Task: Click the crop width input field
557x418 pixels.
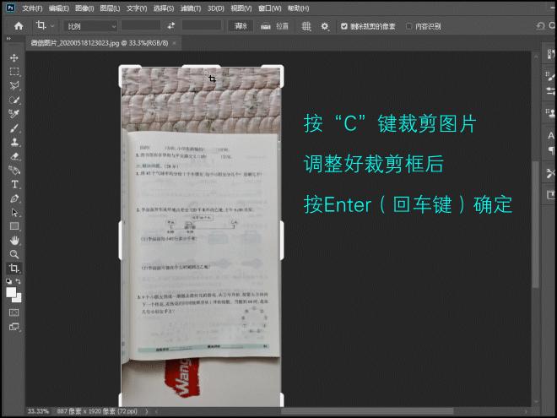Action: click(x=141, y=25)
